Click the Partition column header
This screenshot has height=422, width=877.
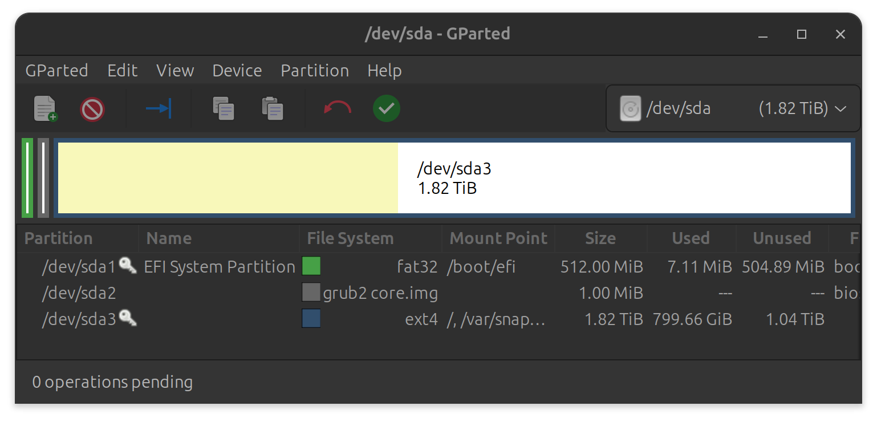pyautogui.click(x=78, y=238)
